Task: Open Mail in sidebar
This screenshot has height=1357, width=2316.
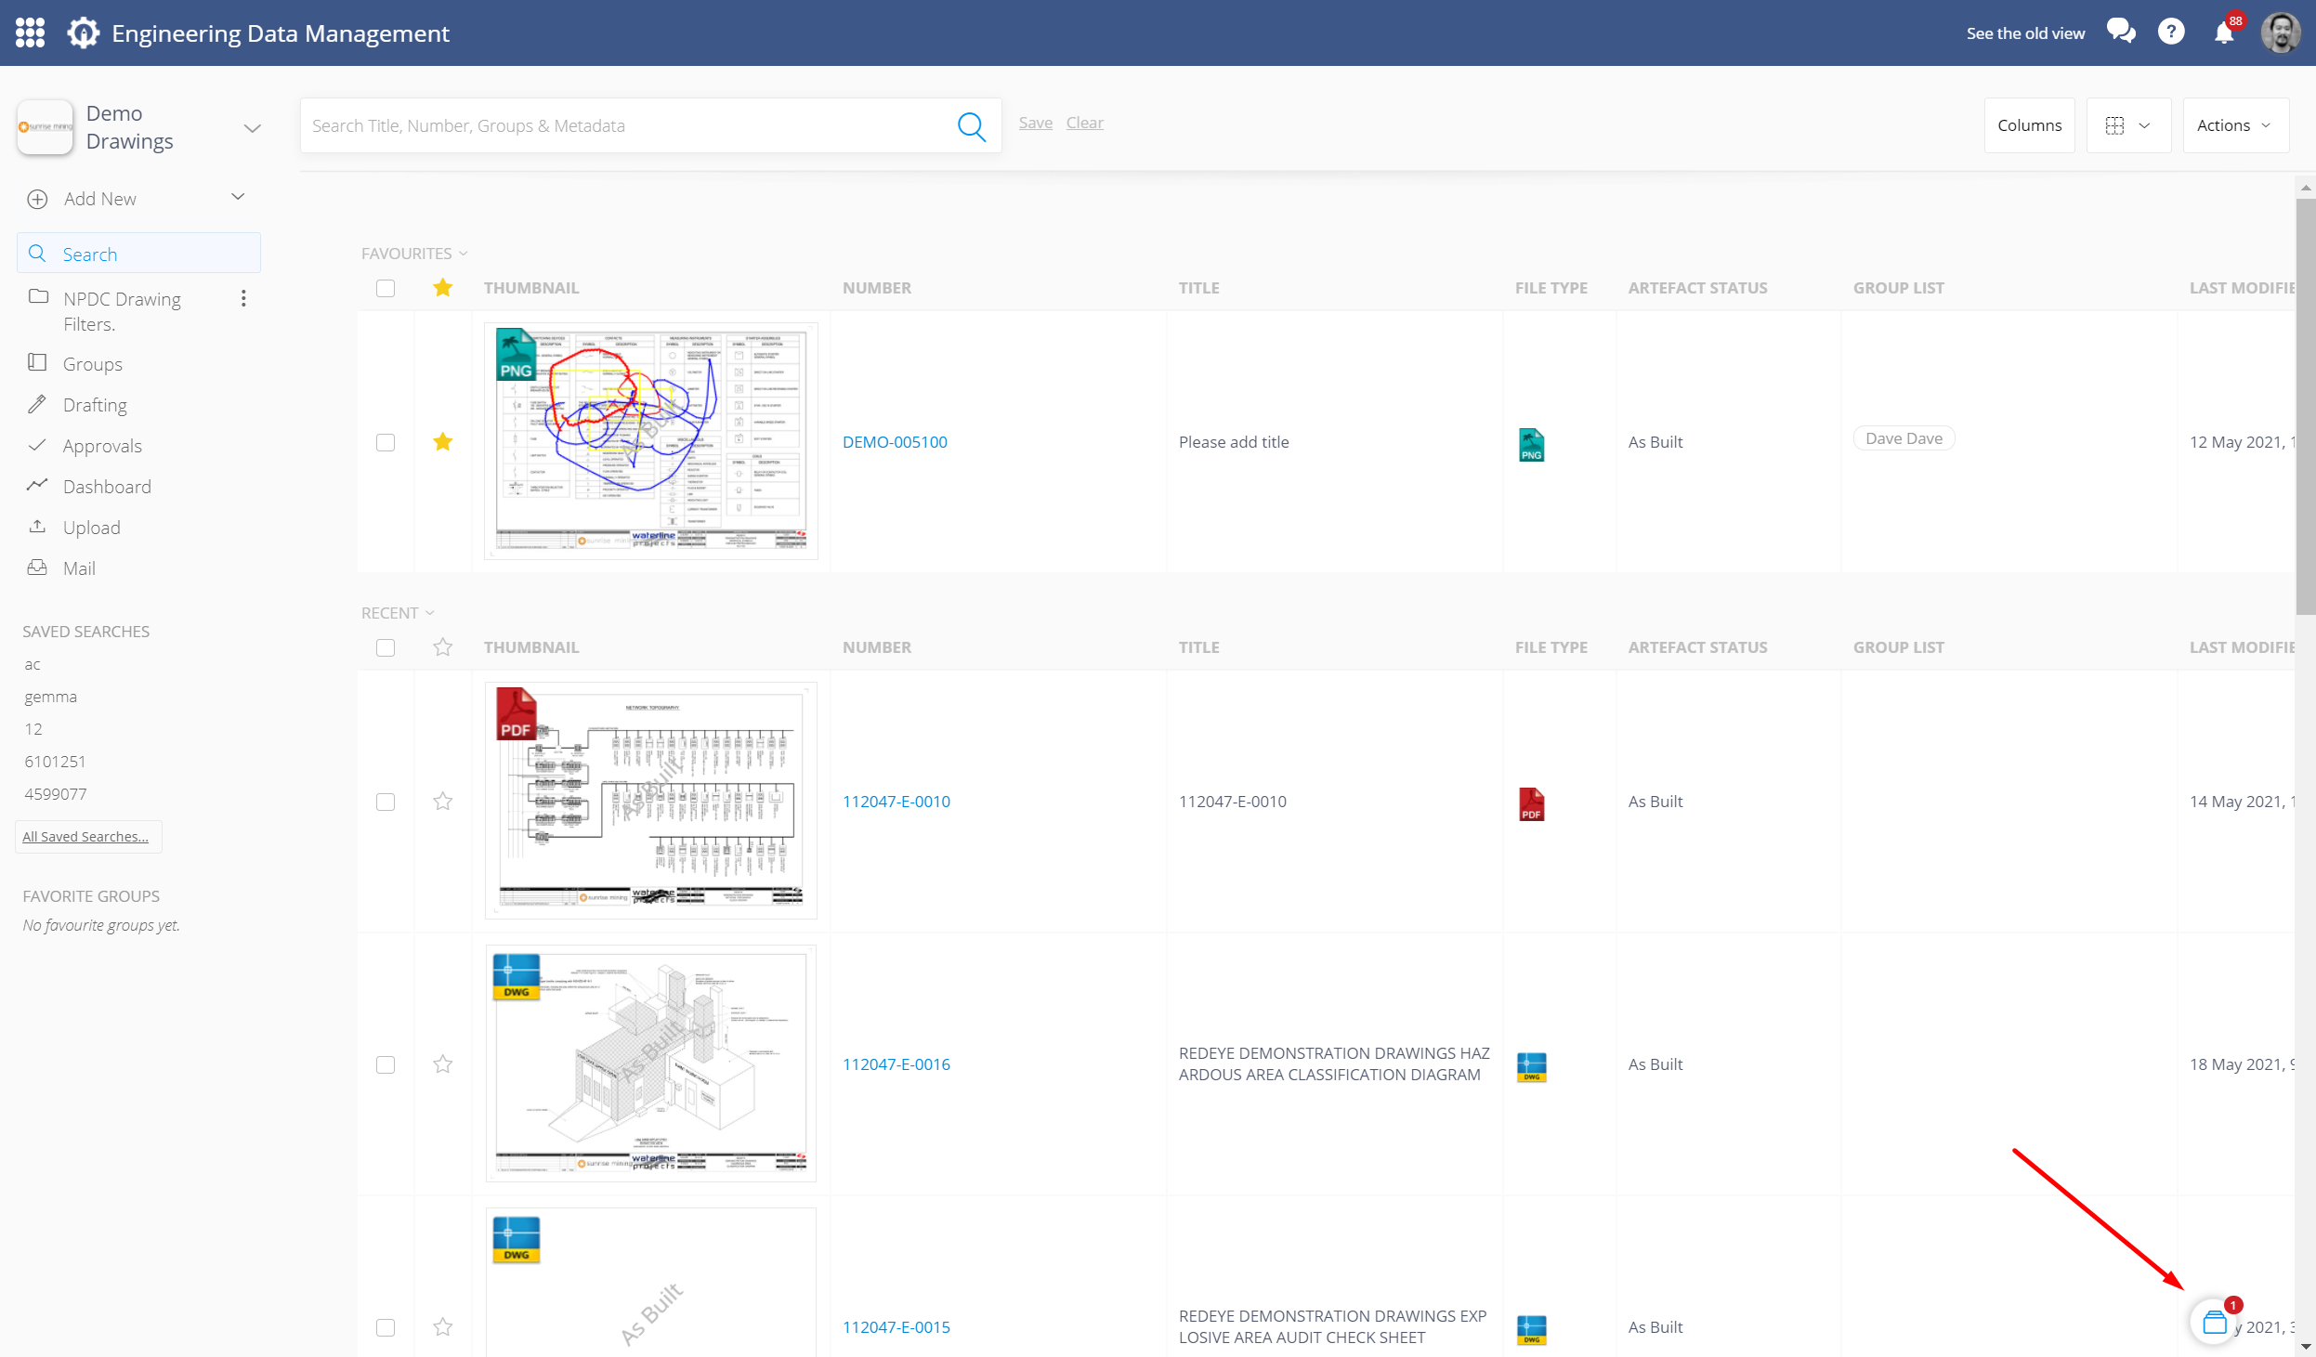Action: tap(79, 568)
